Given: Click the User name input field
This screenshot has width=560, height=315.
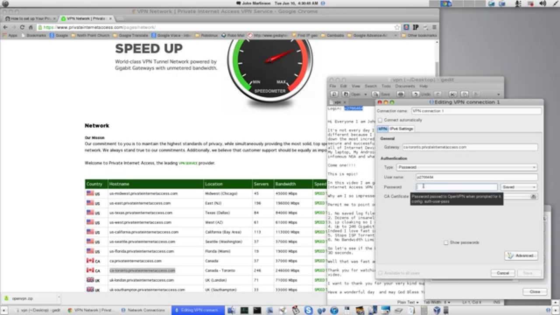Looking at the screenshot, I should coord(476,177).
